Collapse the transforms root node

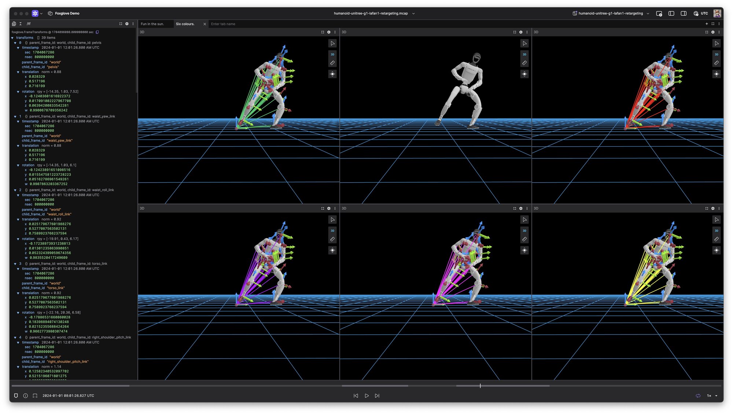point(12,38)
